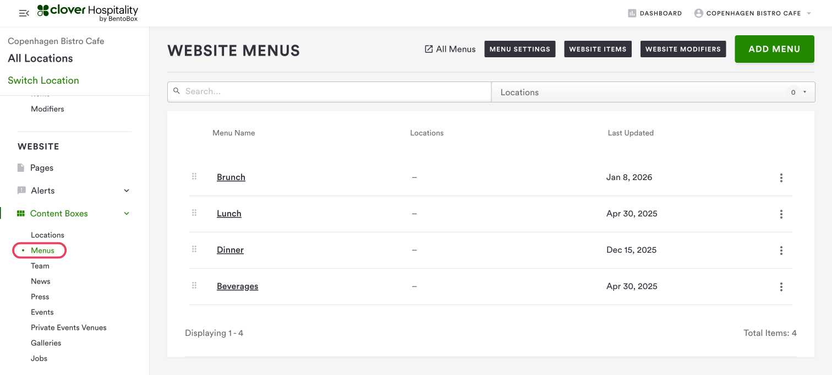Expand the Alerts section chevron
832x375 pixels.
coord(127,191)
